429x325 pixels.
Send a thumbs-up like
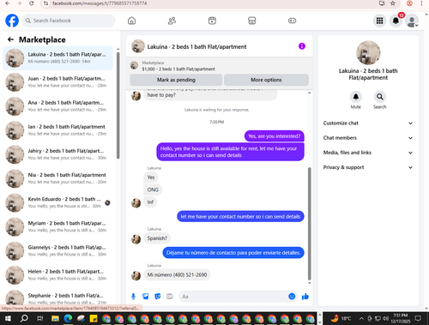point(305,297)
